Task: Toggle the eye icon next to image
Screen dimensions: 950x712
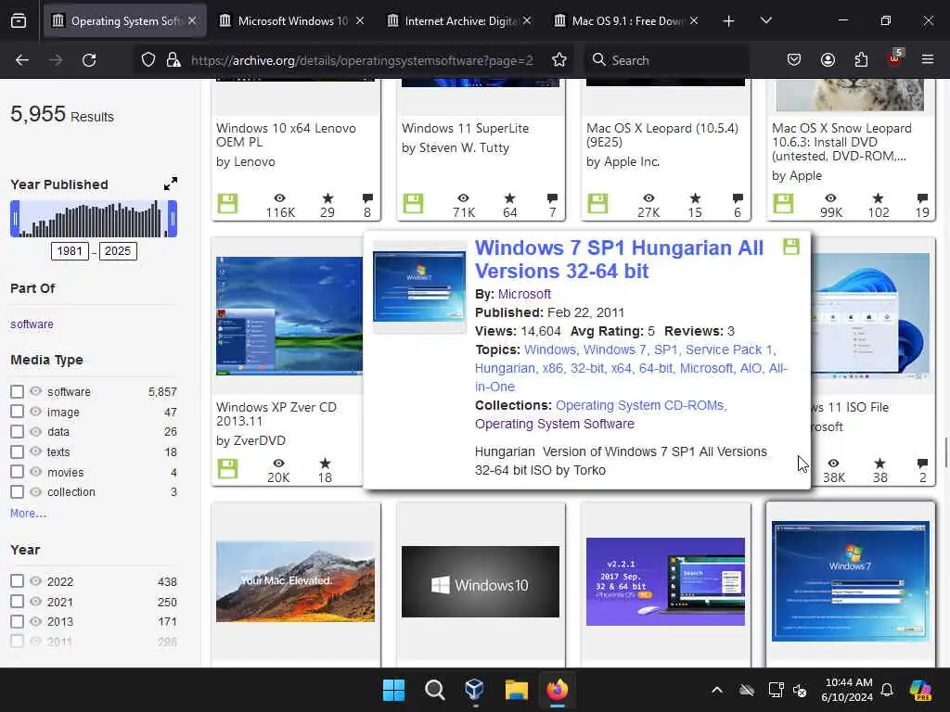Action: pyautogui.click(x=36, y=411)
